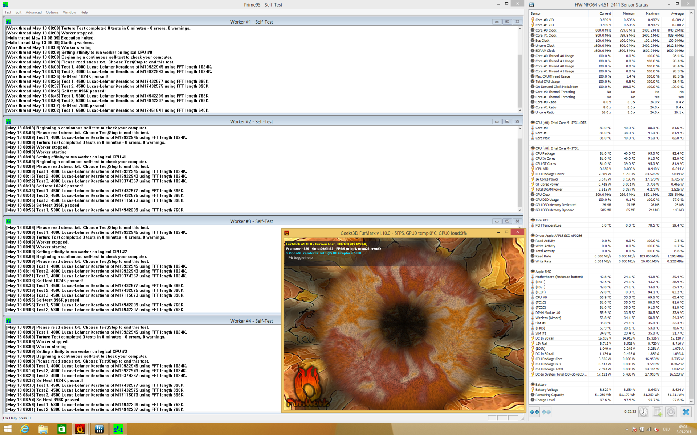This screenshot has width=697, height=435.
Task: Click the clock reset icon in HWiNFO
Action: (x=644, y=412)
